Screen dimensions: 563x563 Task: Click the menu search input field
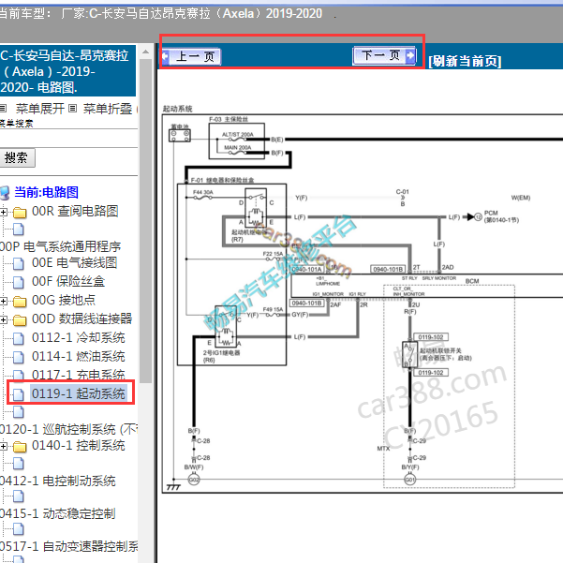(68, 139)
